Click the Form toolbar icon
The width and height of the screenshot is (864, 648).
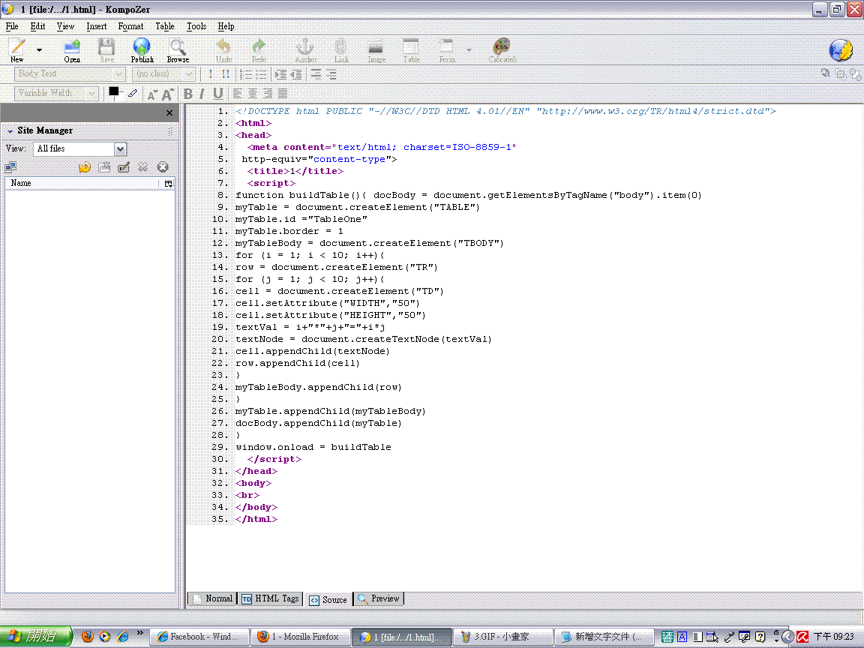click(446, 50)
